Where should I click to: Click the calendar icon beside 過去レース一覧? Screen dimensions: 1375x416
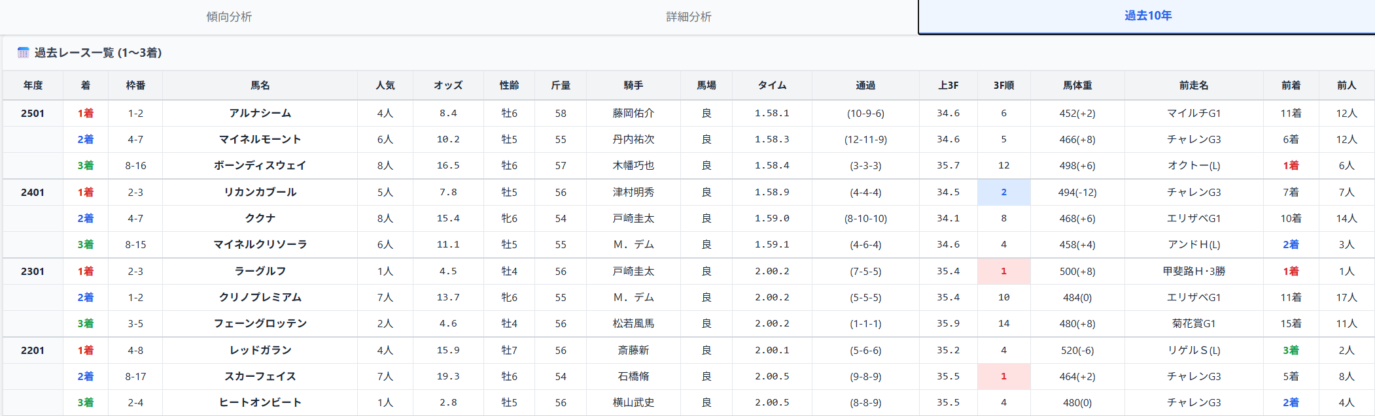click(x=23, y=53)
